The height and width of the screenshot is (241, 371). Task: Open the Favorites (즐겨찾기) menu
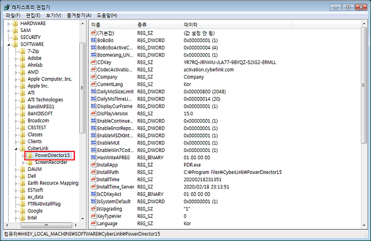[79, 15]
